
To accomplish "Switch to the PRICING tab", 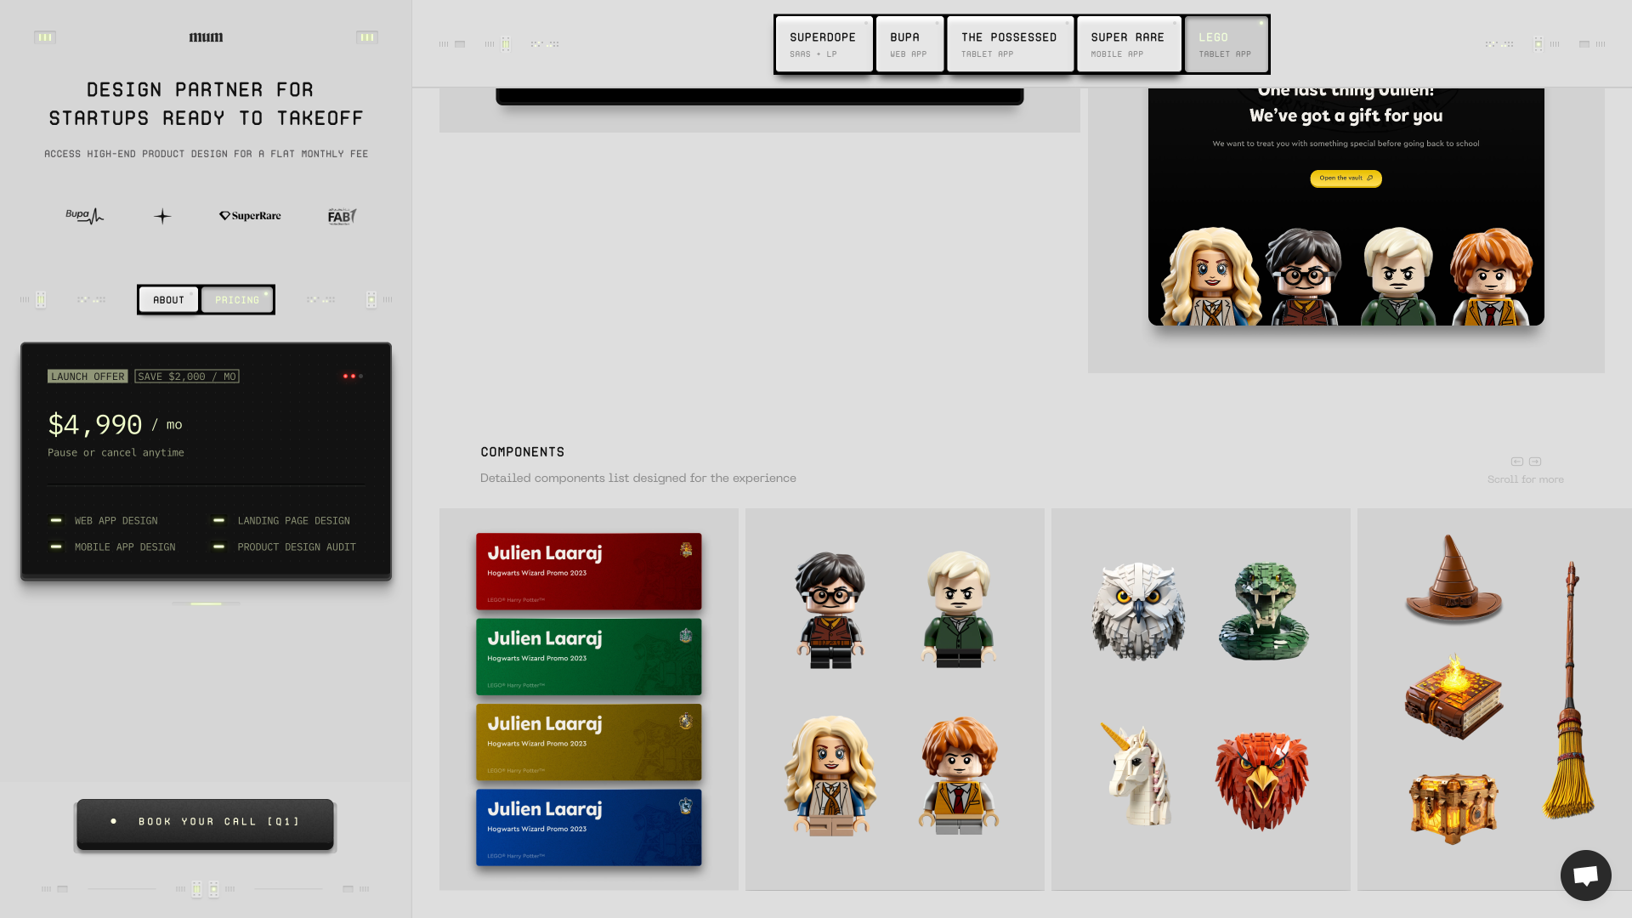I will pyautogui.click(x=237, y=300).
